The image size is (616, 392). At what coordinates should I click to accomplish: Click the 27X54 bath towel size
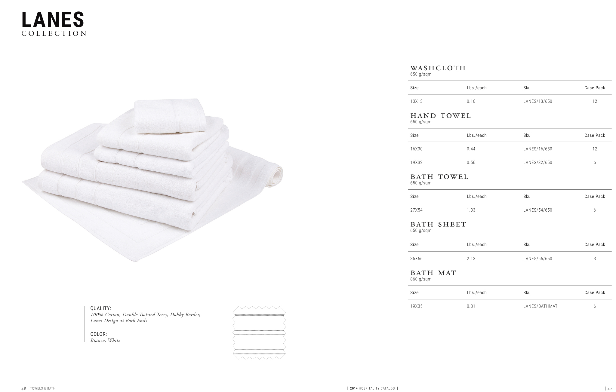(x=416, y=210)
